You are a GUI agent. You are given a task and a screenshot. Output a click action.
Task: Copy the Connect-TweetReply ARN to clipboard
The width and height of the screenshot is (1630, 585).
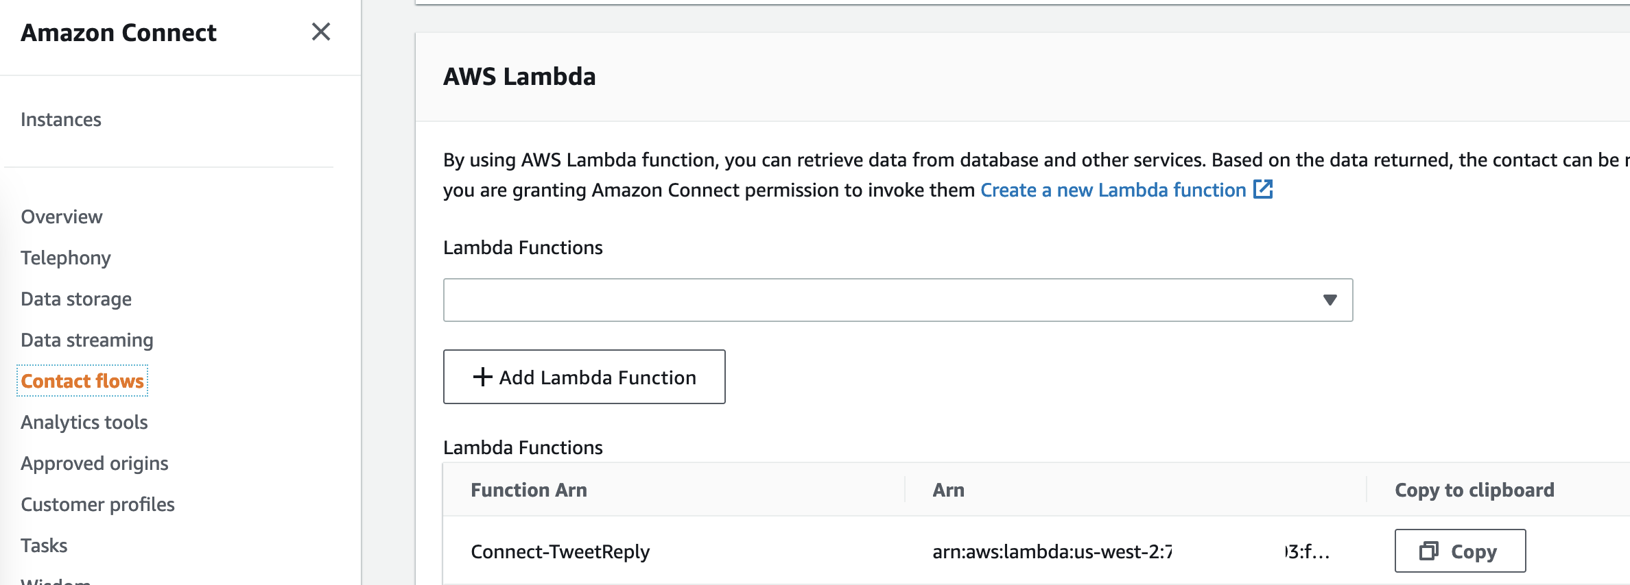click(1460, 551)
